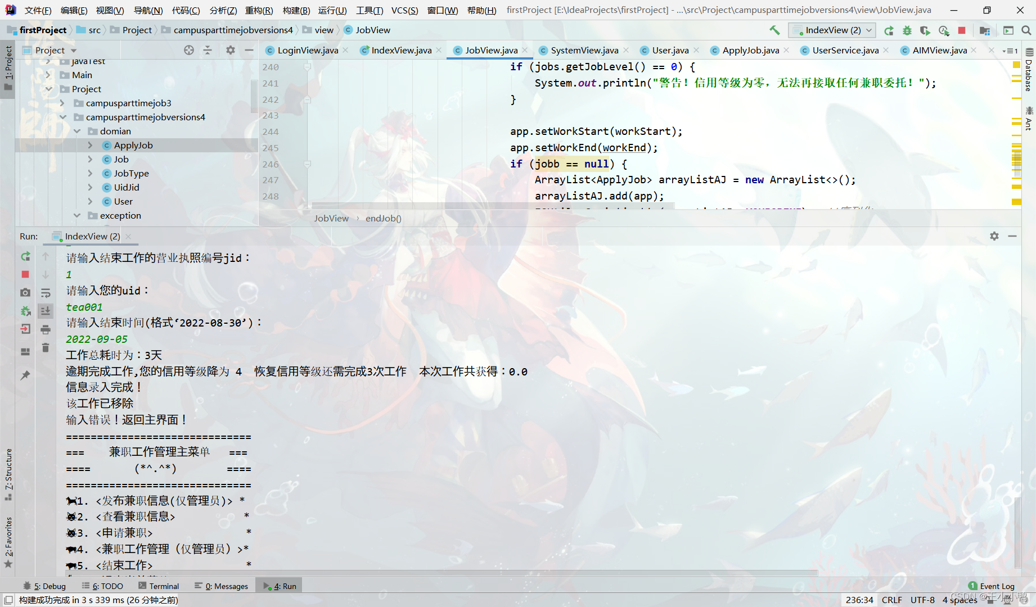Open Favorites side tool window

(8, 542)
